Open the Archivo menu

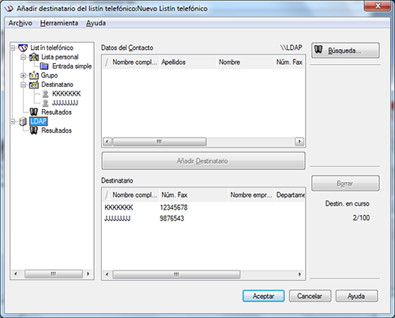tap(20, 23)
